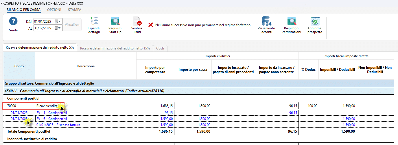Open Versamento acconti F24
Viewport: 398px width, 145px height.
point(266,22)
